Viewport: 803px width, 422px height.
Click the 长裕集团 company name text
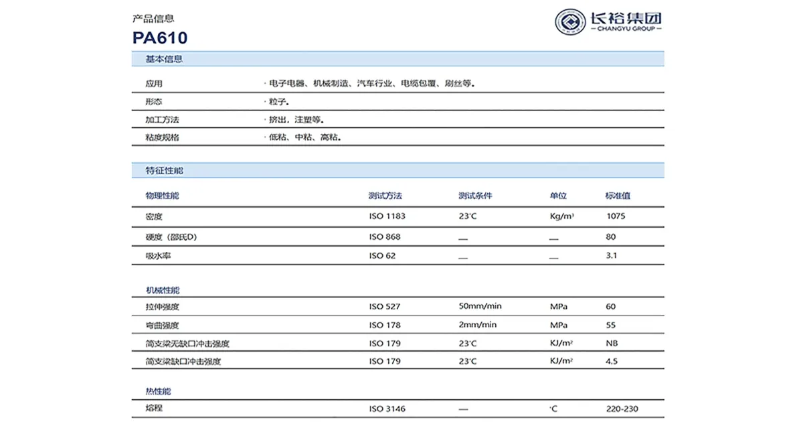pos(626,17)
